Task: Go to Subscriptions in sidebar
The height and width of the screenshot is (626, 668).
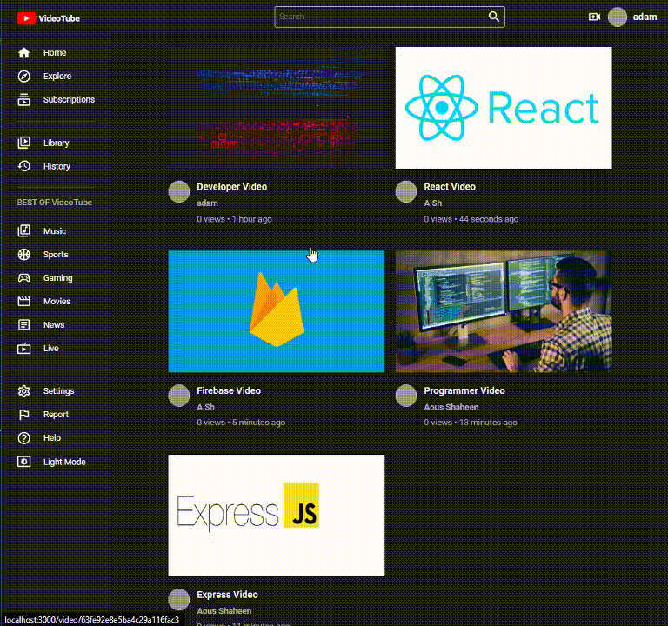Action: point(69,100)
